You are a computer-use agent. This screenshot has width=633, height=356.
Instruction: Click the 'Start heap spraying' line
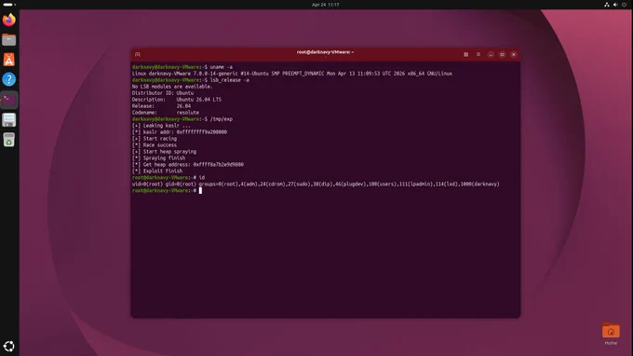pos(165,152)
